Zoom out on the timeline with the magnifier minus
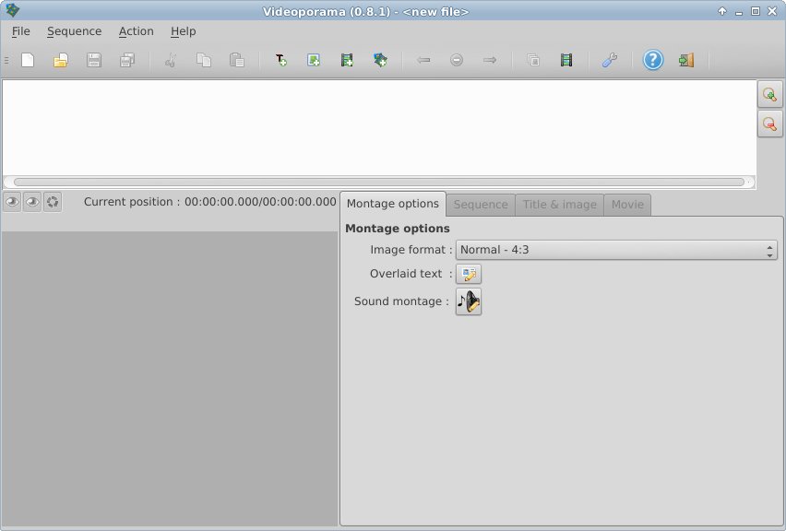786x531 pixels. pos(770,124)
